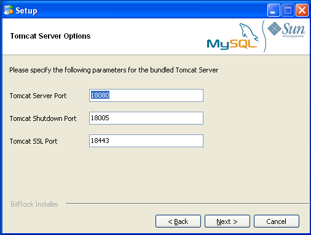Click the 'Tomcat SSL Port' label
311x235 pixels.
(x=33, y=141)
